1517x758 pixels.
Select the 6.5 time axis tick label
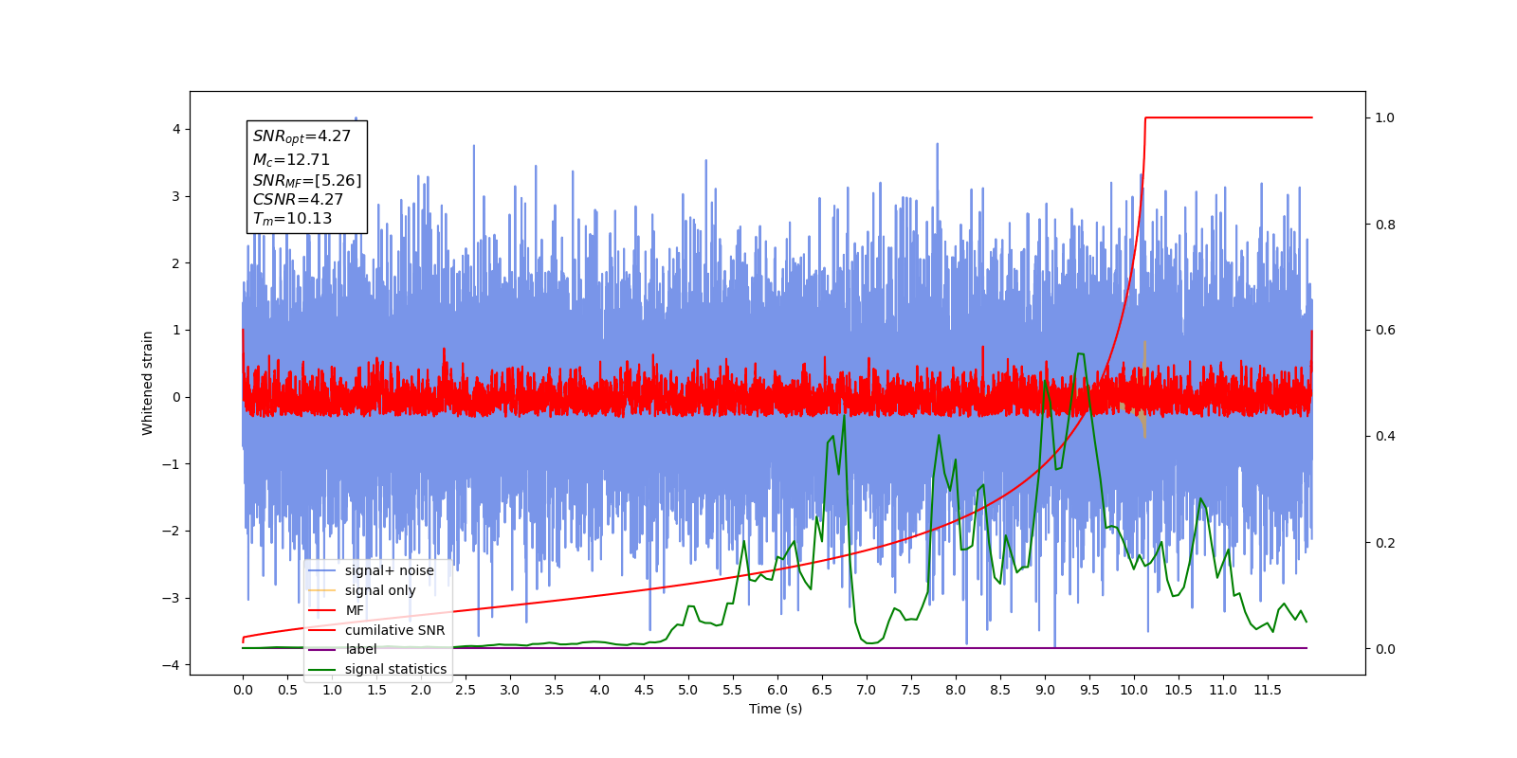(x=822, y=690)
